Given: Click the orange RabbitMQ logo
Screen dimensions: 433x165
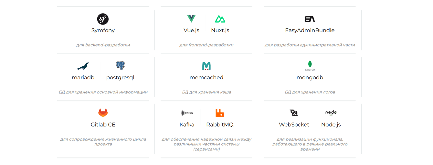Looking at the screenshot, I should click(x=220, y=113).
